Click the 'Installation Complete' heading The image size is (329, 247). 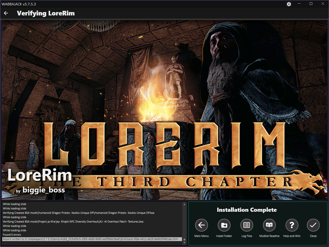click(x=247, y=210)
